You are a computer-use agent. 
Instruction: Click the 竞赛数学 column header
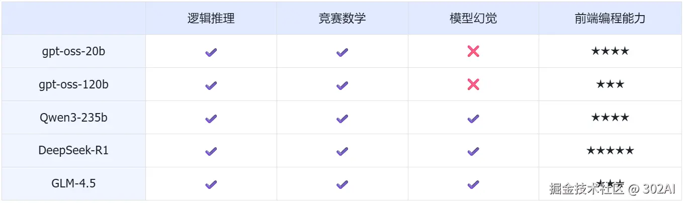coord(342,19)
